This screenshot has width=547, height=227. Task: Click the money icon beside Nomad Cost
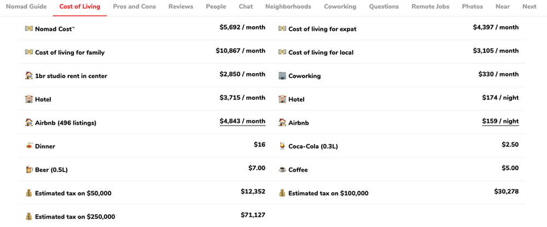click(x=29, y=28)
